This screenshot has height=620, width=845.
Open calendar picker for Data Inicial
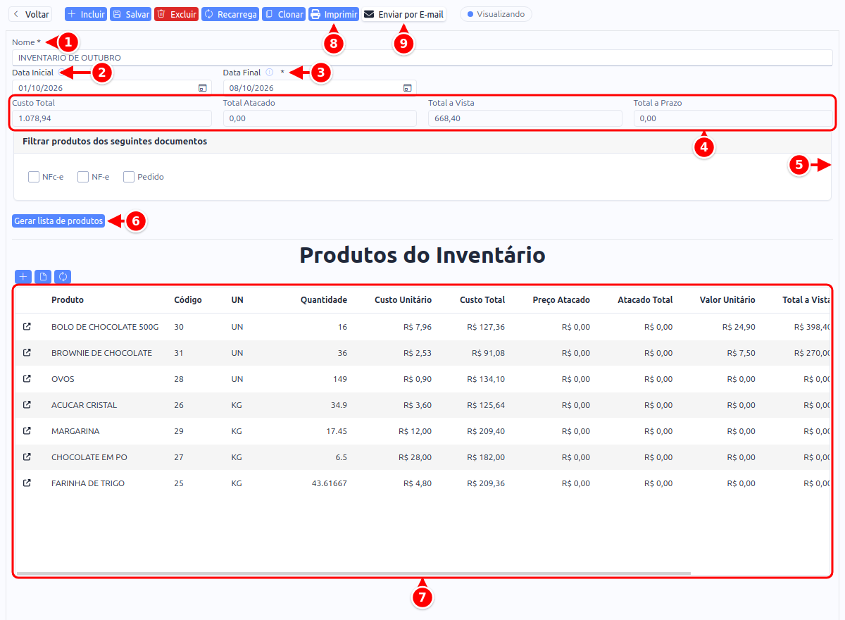pyautogui.click(x=202, y=88)
